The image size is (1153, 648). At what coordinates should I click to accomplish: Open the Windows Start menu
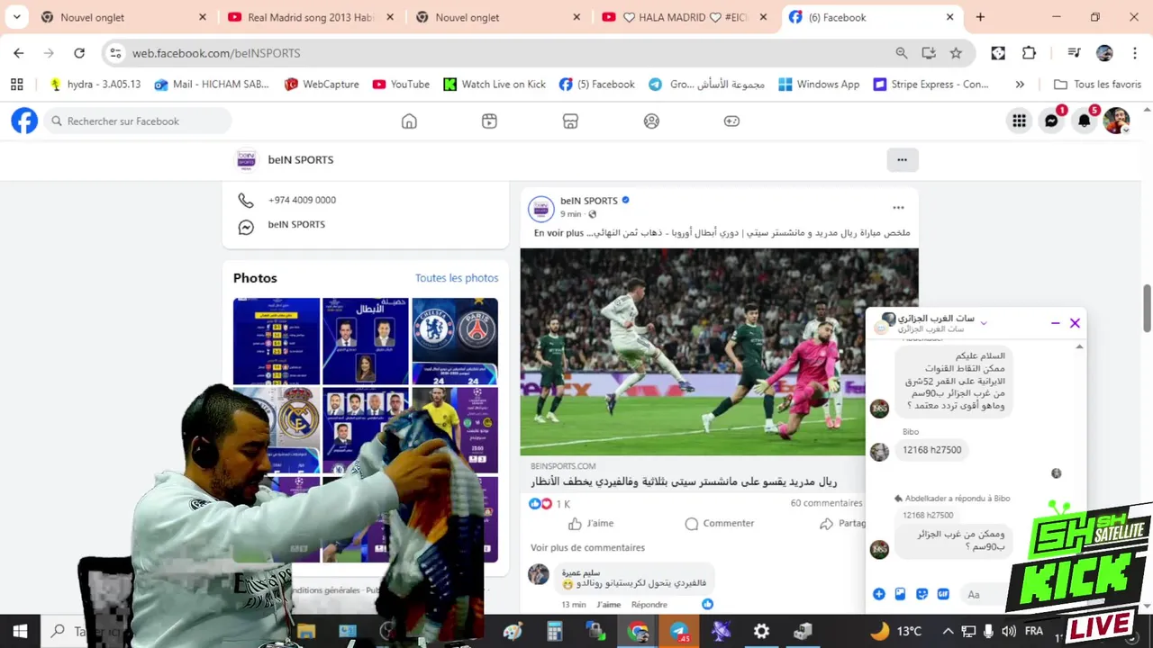20,631
